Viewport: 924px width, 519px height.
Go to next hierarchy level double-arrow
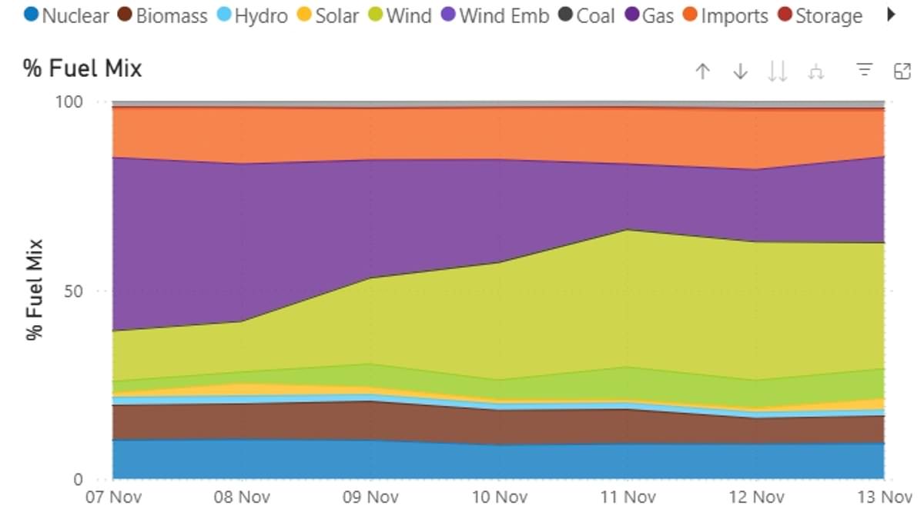tap(778, 72)
